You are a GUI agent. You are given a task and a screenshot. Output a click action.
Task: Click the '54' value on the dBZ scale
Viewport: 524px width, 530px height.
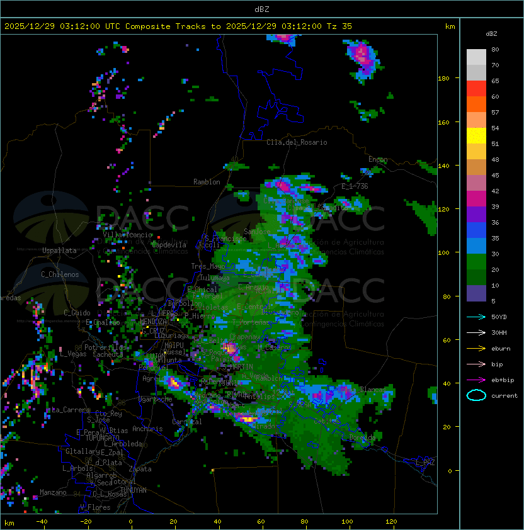495,128
